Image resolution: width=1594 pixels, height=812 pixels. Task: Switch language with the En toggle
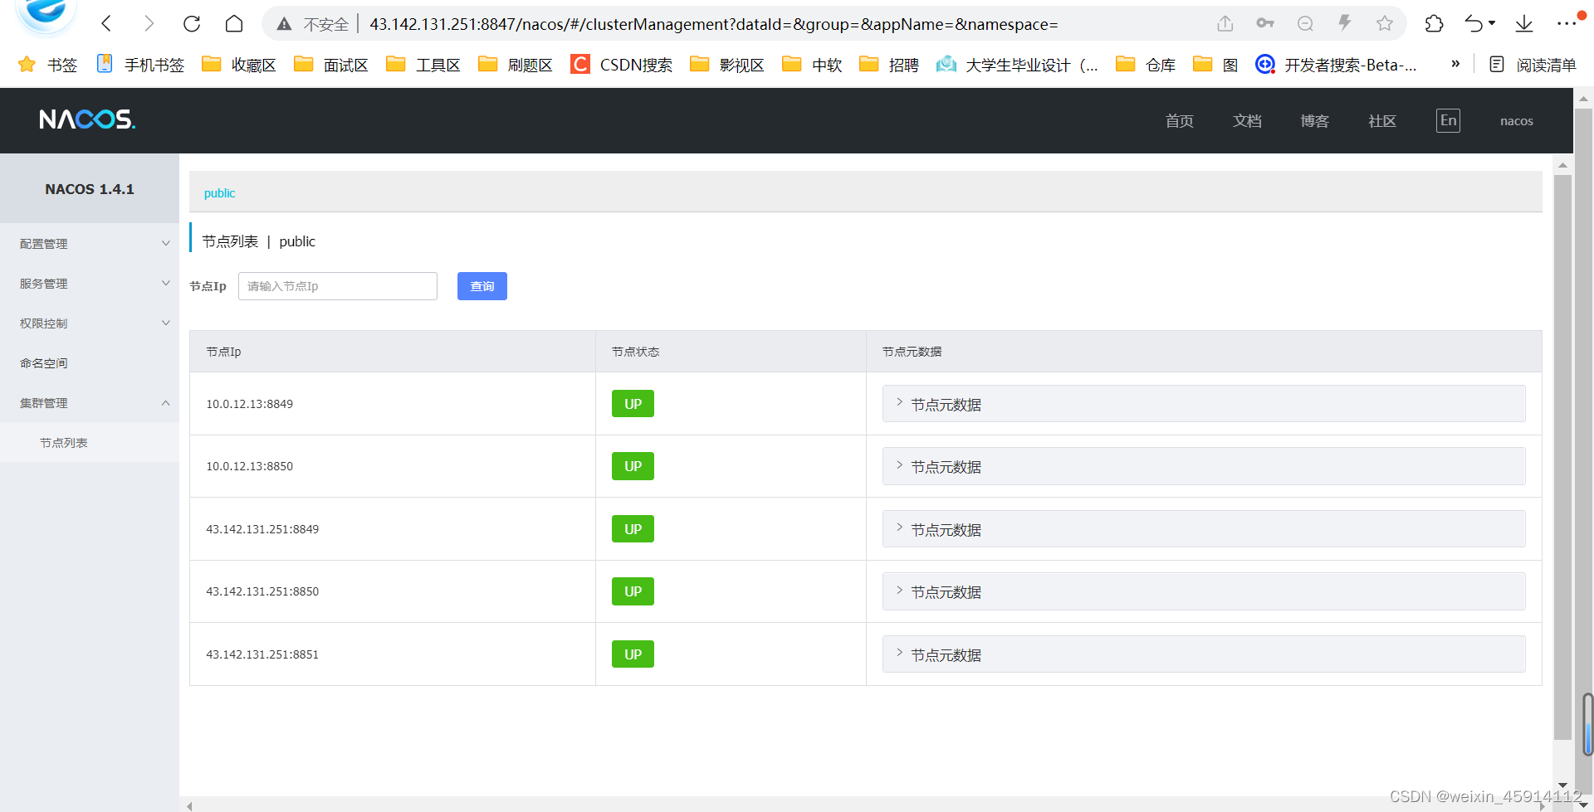1448,120
